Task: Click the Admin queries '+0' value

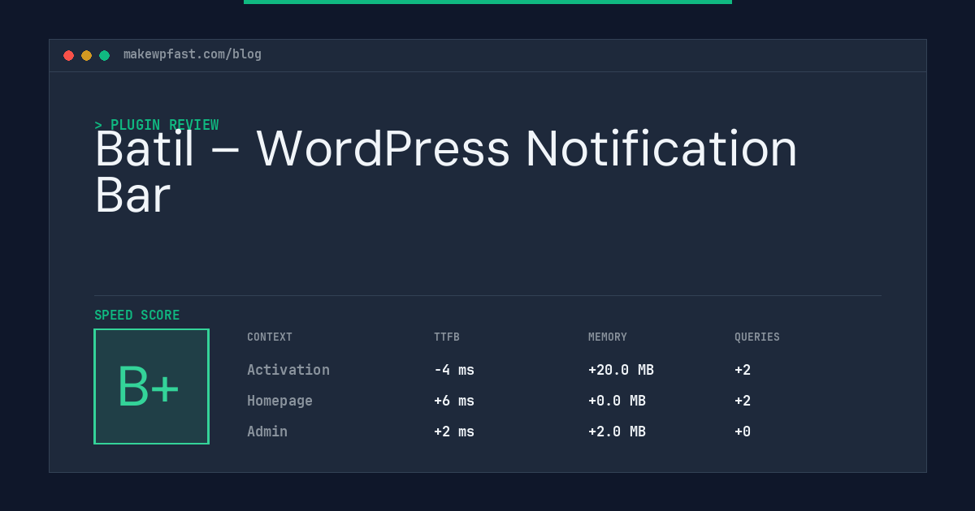Action: coord(743,432)
